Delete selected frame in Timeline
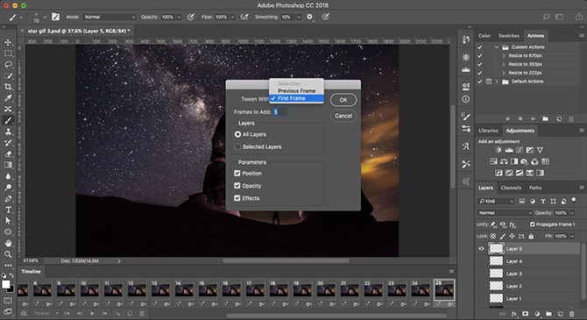Screen dimensions: 587x320 142,313
